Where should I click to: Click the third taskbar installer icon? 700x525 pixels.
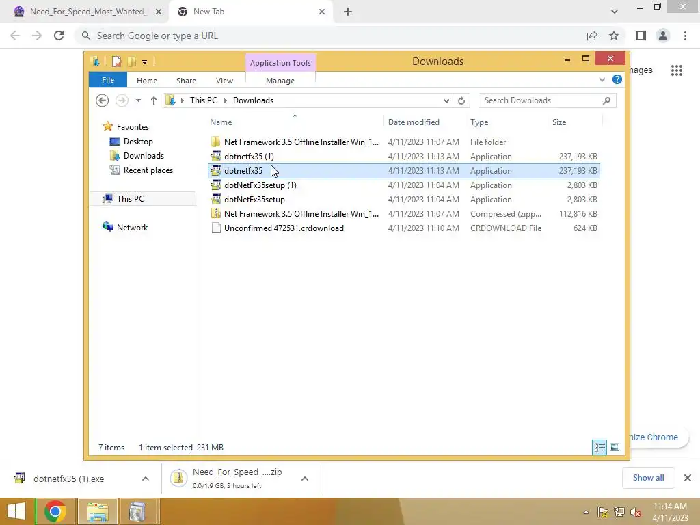pyautogui.click(x=137, y=511)
